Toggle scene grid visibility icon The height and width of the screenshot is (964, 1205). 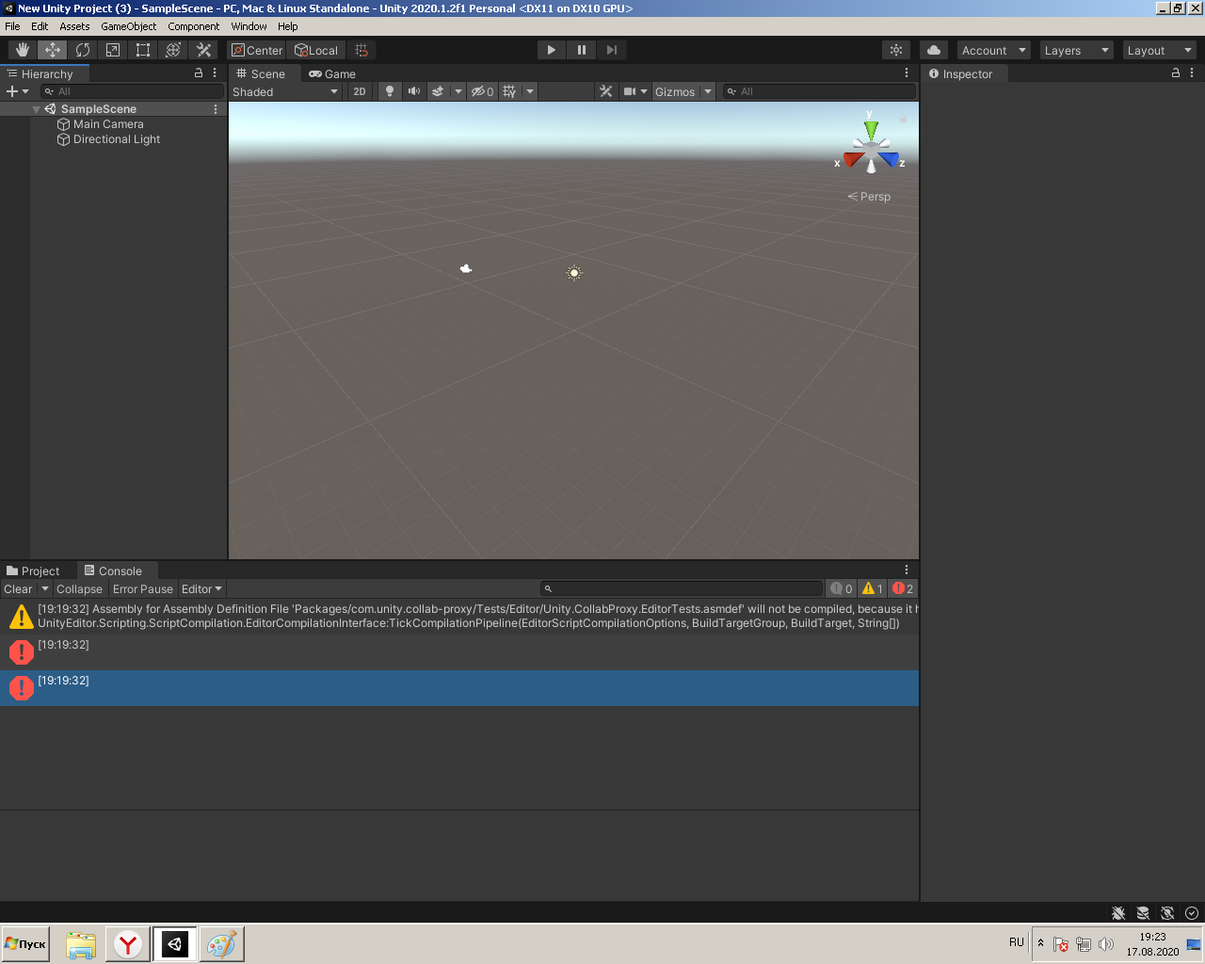(509, 91)
